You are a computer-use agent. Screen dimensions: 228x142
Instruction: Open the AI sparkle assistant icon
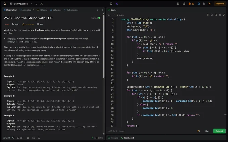coord(117,4)
